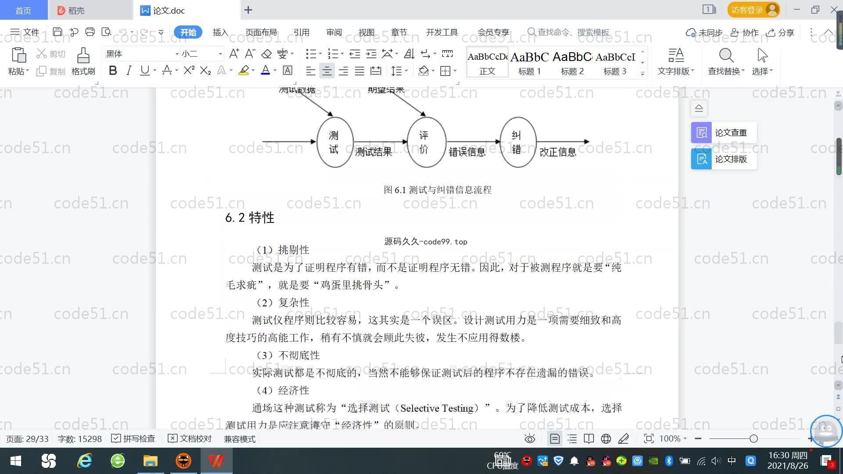
Task: Toggle fullscreen view icon in status bar
Action: (648, 438)
